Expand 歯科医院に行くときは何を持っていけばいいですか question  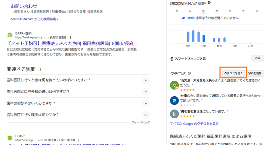[78, 80]
